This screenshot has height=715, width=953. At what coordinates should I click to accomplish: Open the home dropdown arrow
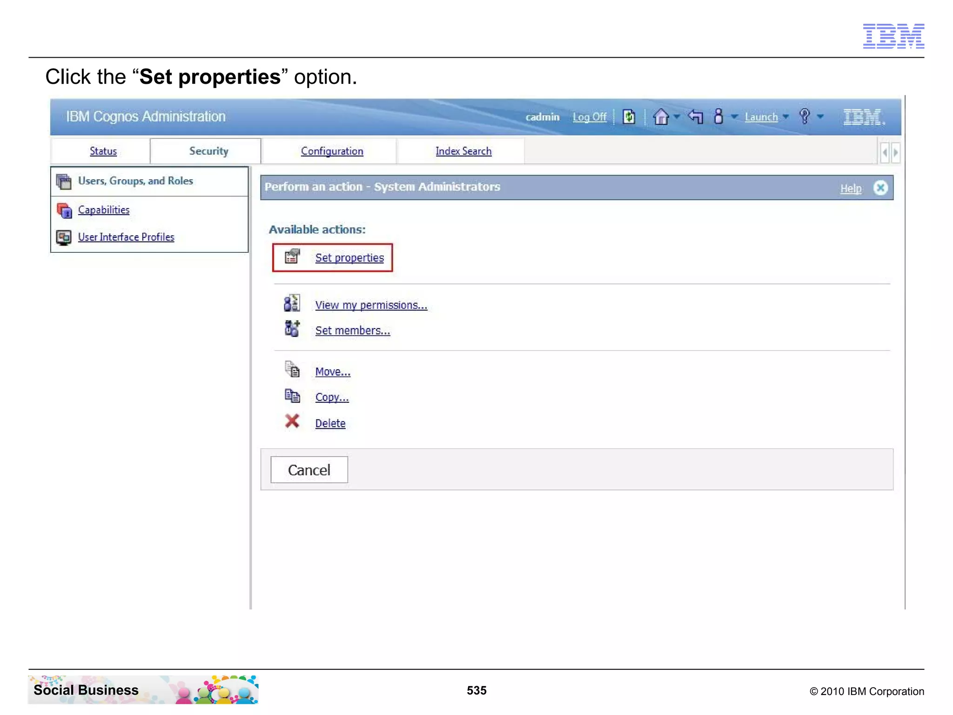click(x=677, y=116)
